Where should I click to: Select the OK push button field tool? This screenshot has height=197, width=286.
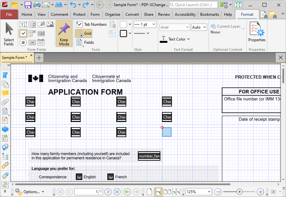click(x=32, y=42)
